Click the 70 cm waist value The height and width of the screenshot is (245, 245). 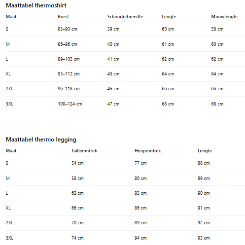point(77,223)
